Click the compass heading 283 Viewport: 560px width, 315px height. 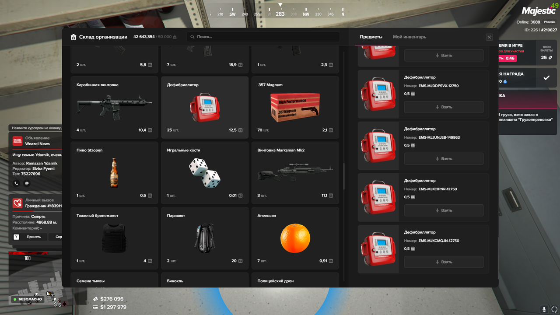pyautogui.click(x=280, y=14)
